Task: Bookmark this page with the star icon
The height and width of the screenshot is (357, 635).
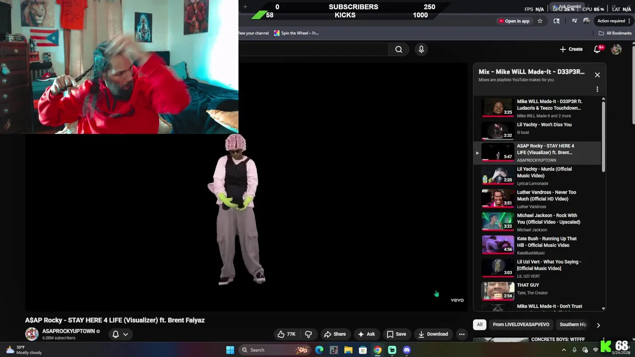Action: 540,21
